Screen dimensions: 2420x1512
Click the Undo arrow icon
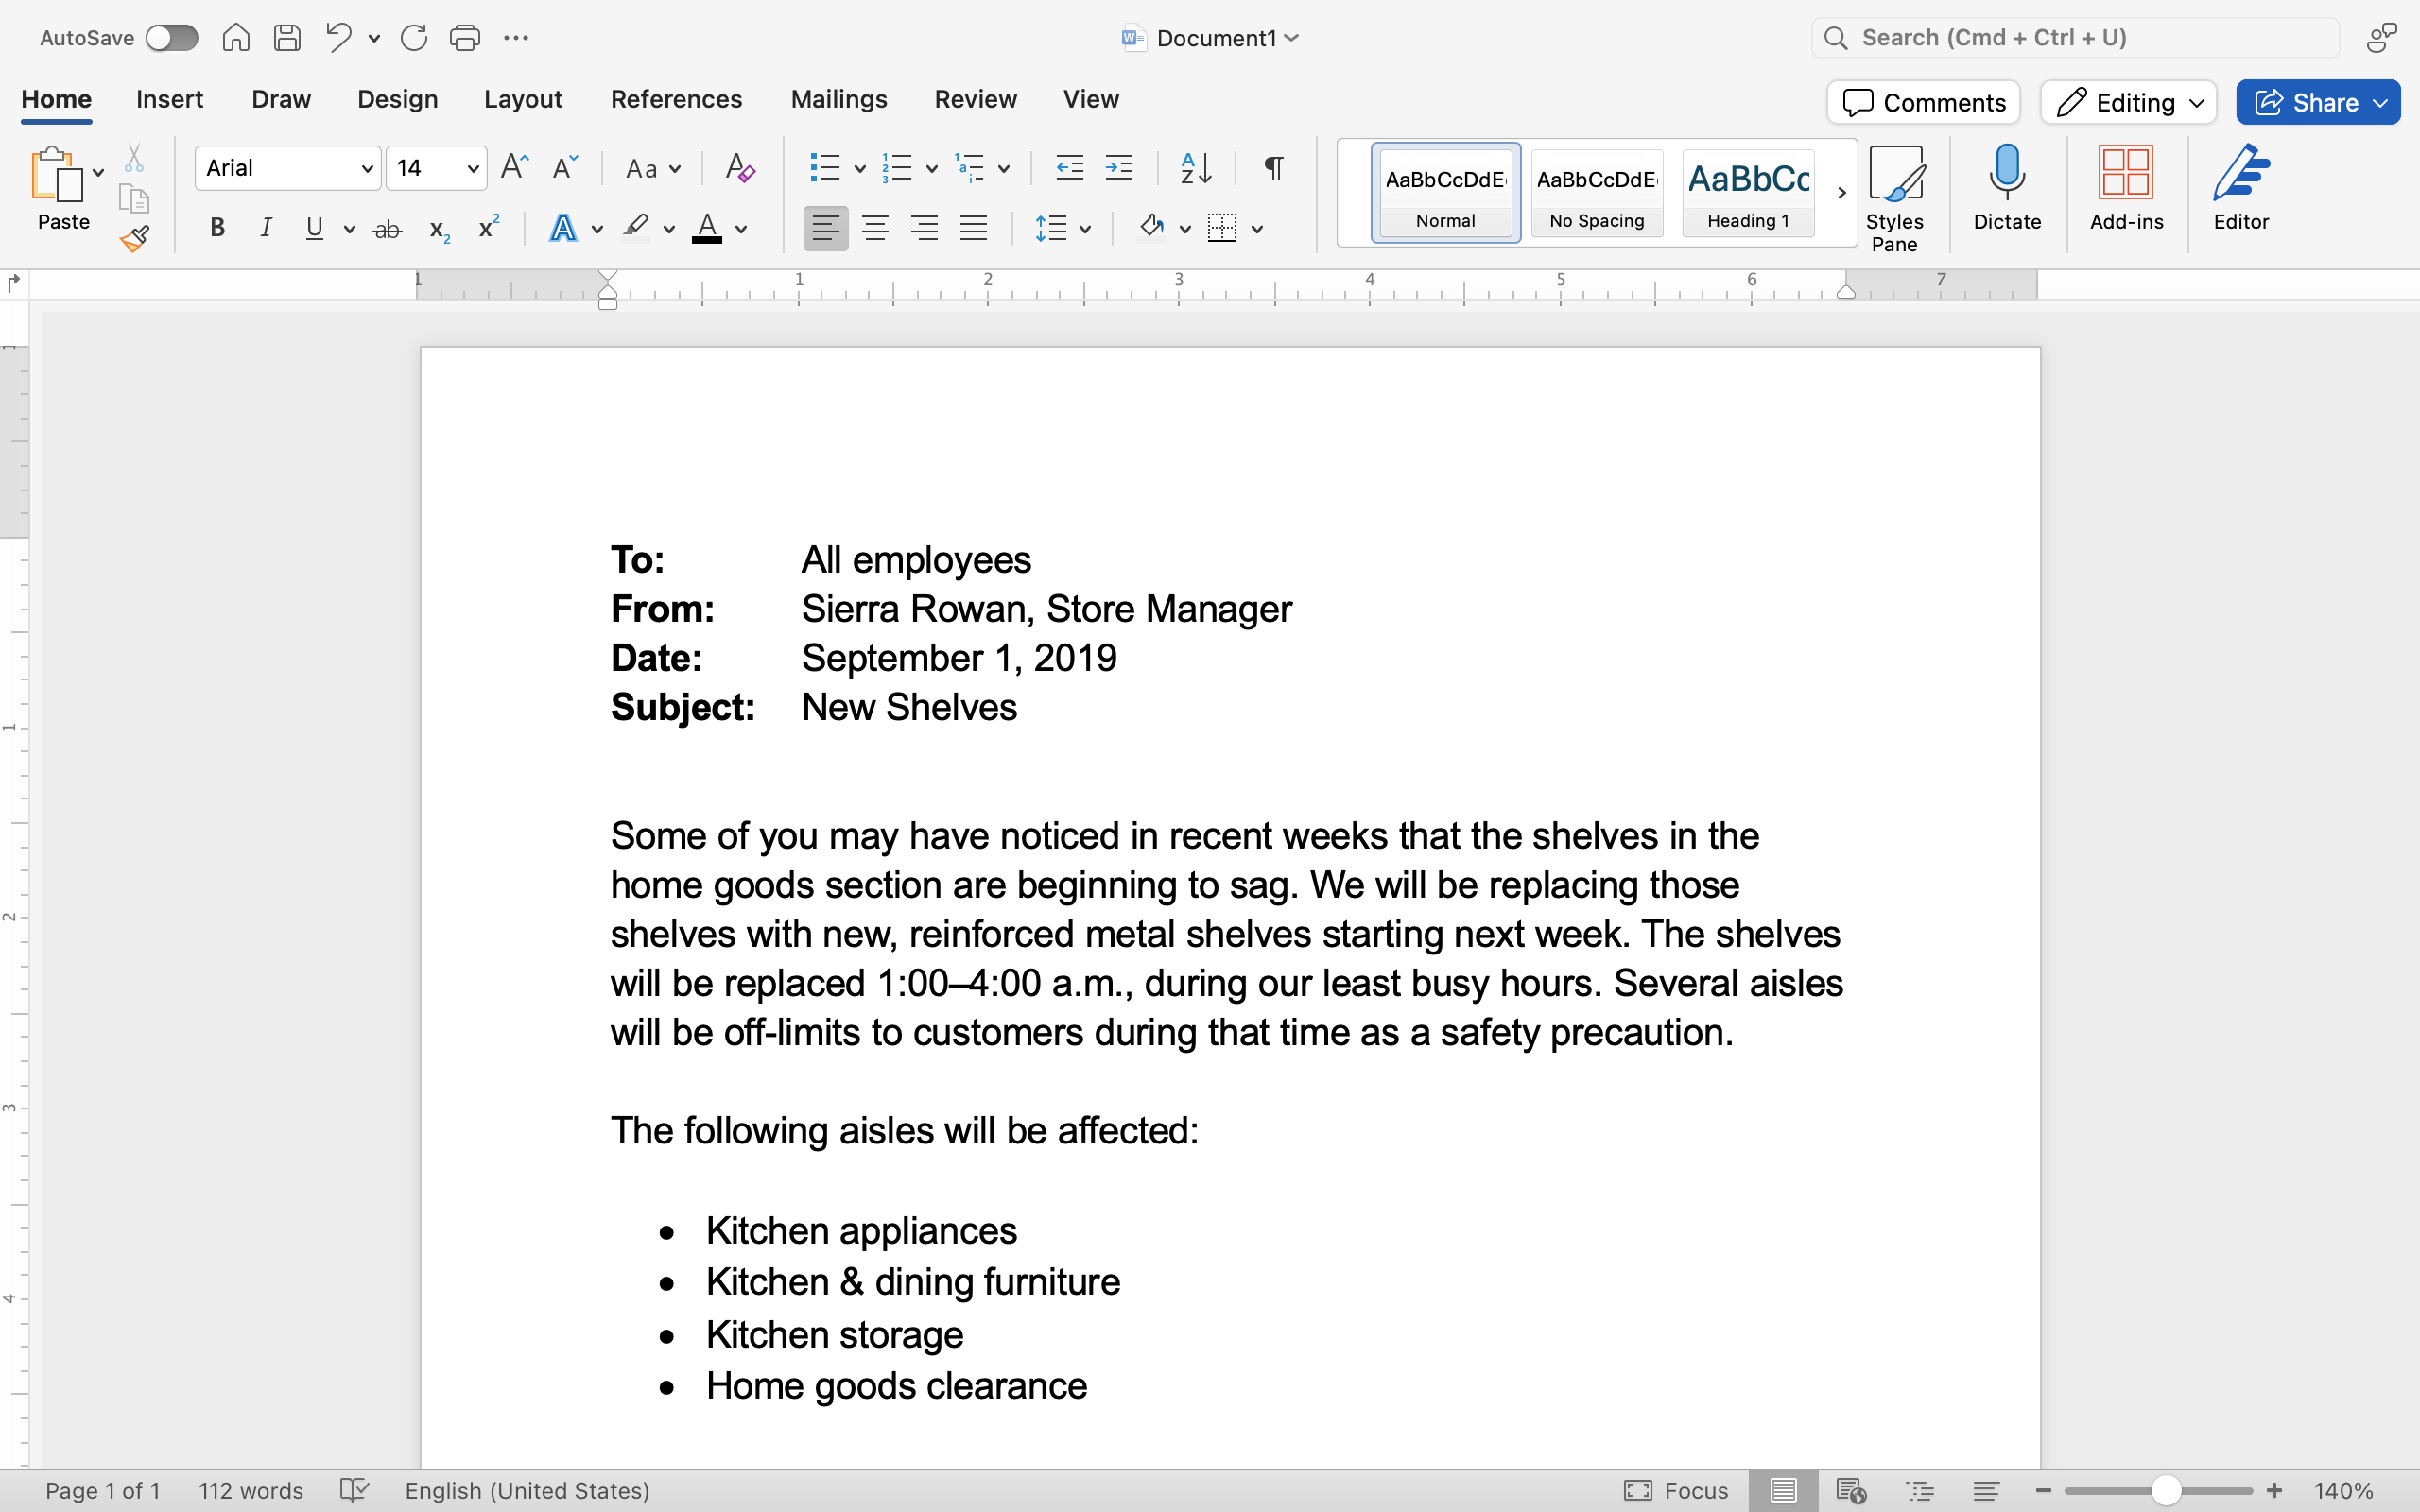339,38
